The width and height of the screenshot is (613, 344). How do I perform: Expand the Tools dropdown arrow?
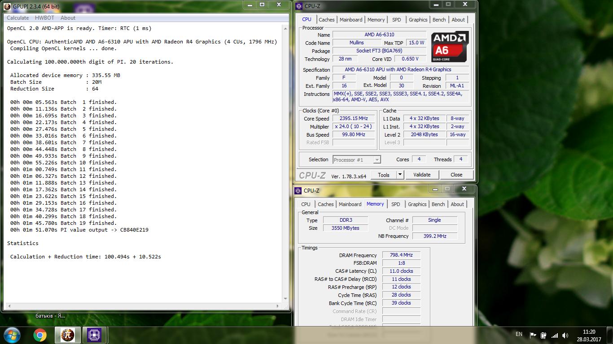coord(400,175)
